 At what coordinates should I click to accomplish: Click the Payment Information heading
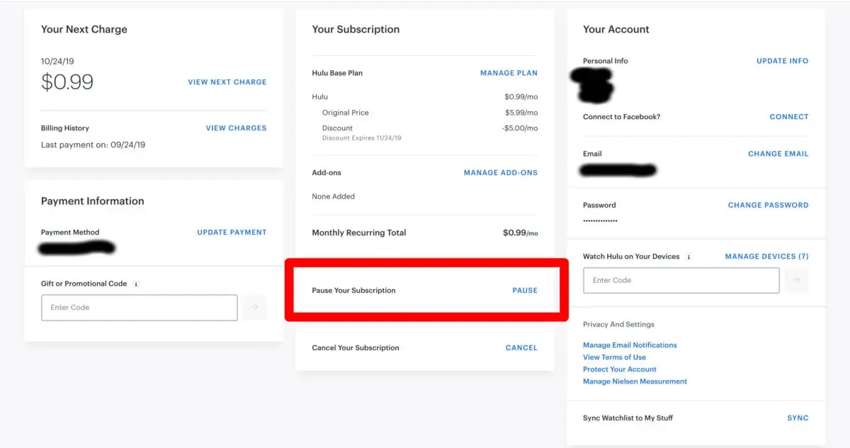coord(93,201)
